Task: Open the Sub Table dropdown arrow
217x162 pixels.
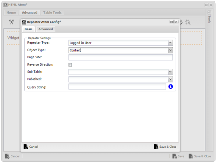Action: coord(170,72)
